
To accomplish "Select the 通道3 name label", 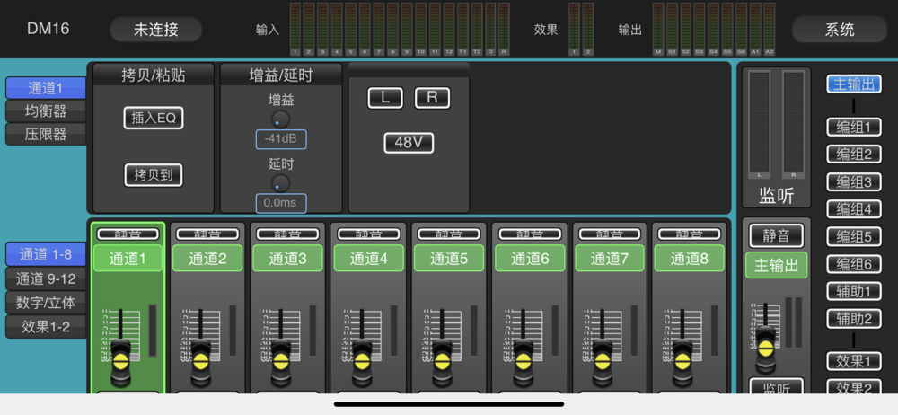I will [x=287, y=259].
